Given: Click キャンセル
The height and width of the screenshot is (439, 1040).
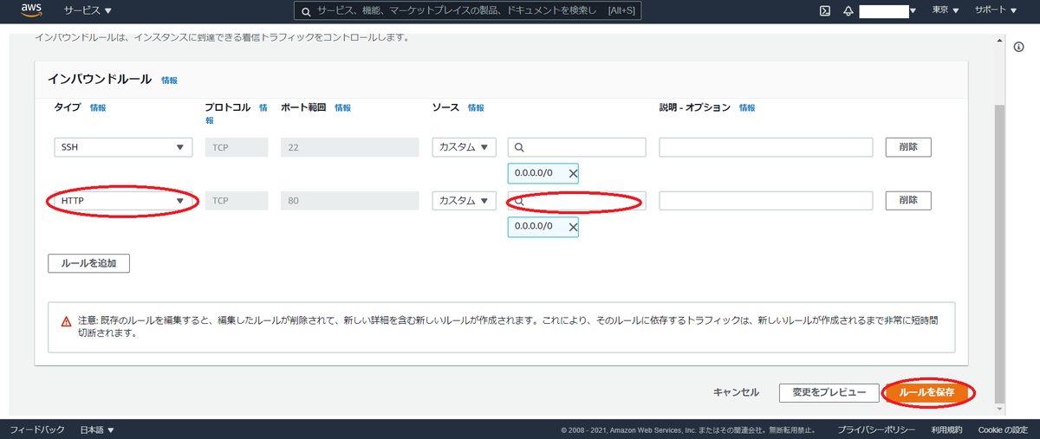Looking at the screenshot, I should coord(736,392).
